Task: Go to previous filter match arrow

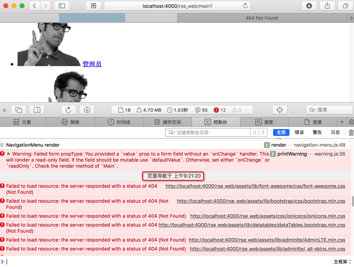Action: (255, 132)
